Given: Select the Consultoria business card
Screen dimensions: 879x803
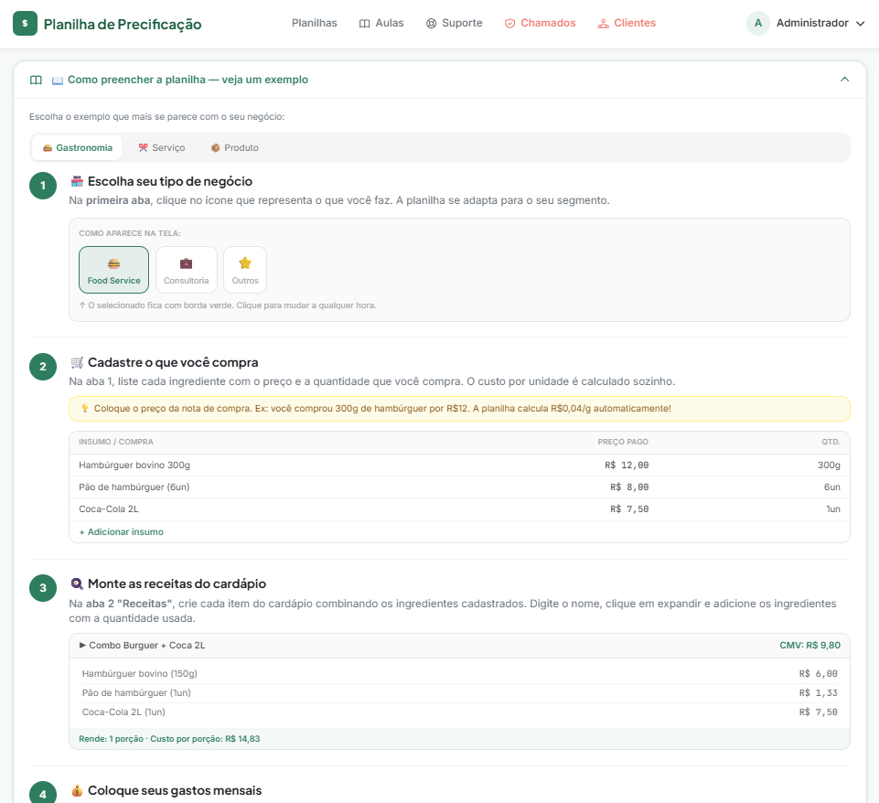Looking at the screenshot, I should (x=186, y=270).
